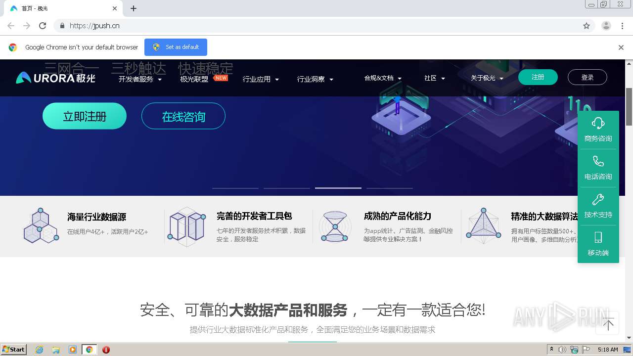
Task: Click the triangle radar icon beside 精准的大数据算法
Action: click(483, 226)
